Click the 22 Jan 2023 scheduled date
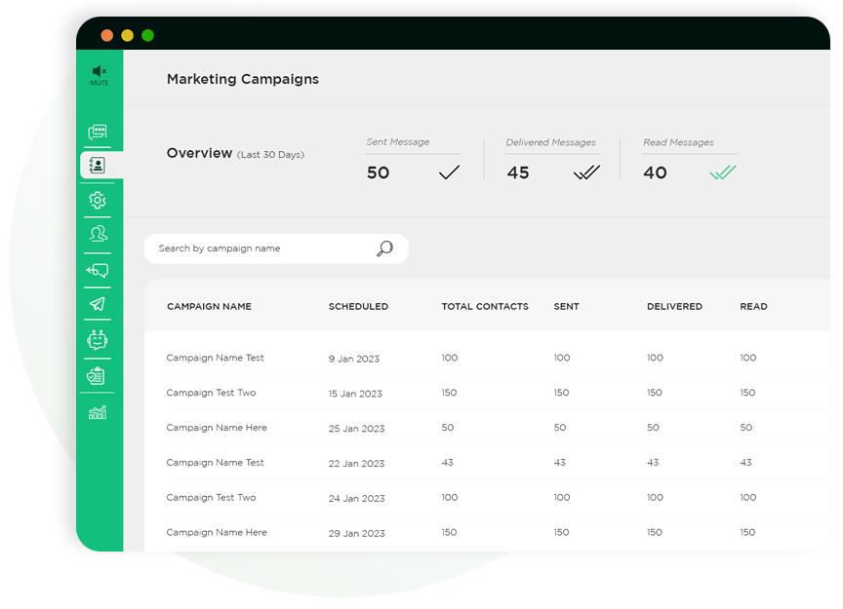The image size is (843, 609). point(356,464)
